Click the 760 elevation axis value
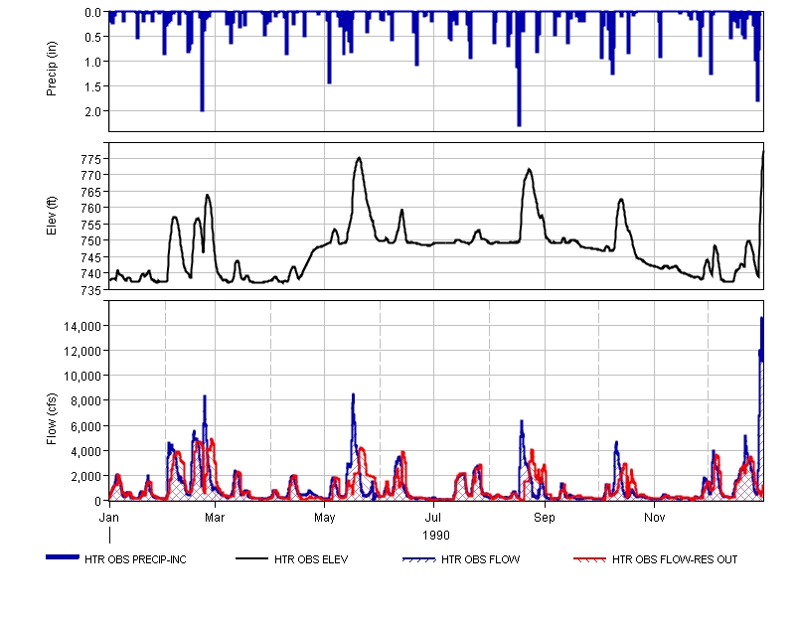This screenshot has width=795, height=623. click(x=91, y=208)
